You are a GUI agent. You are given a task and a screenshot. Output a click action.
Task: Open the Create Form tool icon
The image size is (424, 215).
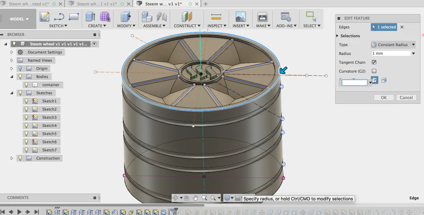point(105,17)
